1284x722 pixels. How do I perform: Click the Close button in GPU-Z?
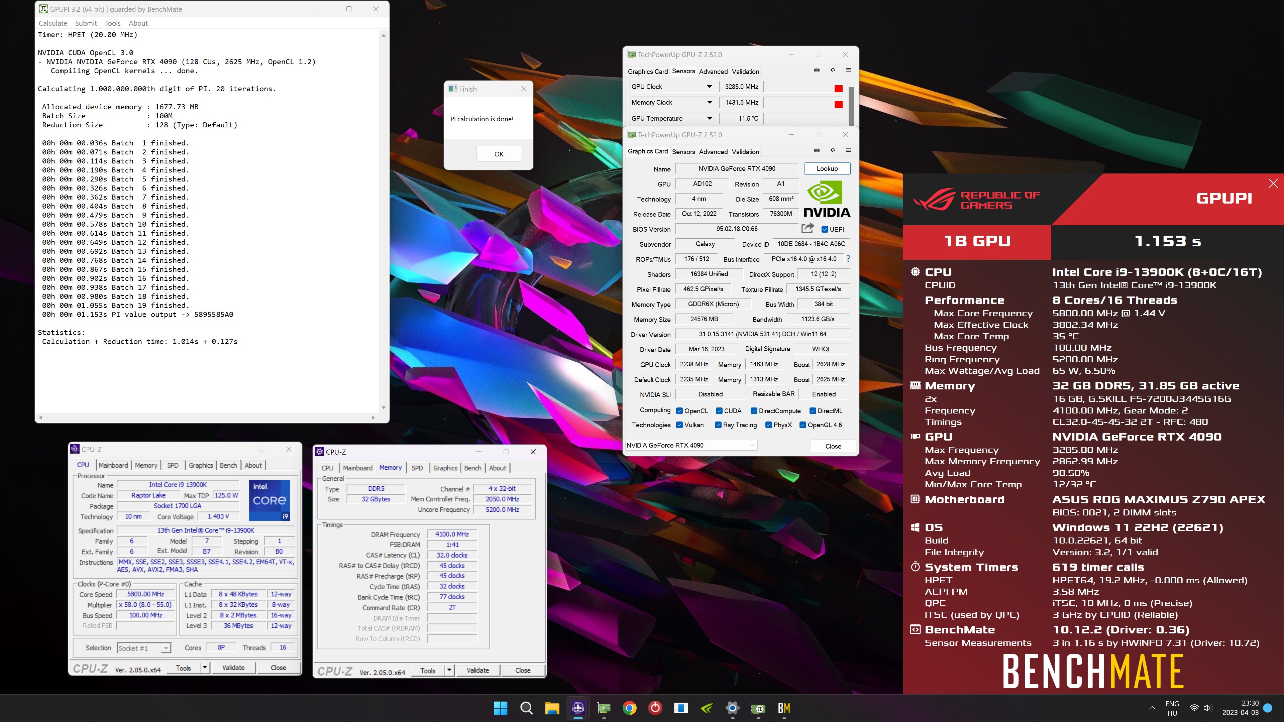(833, 446)
